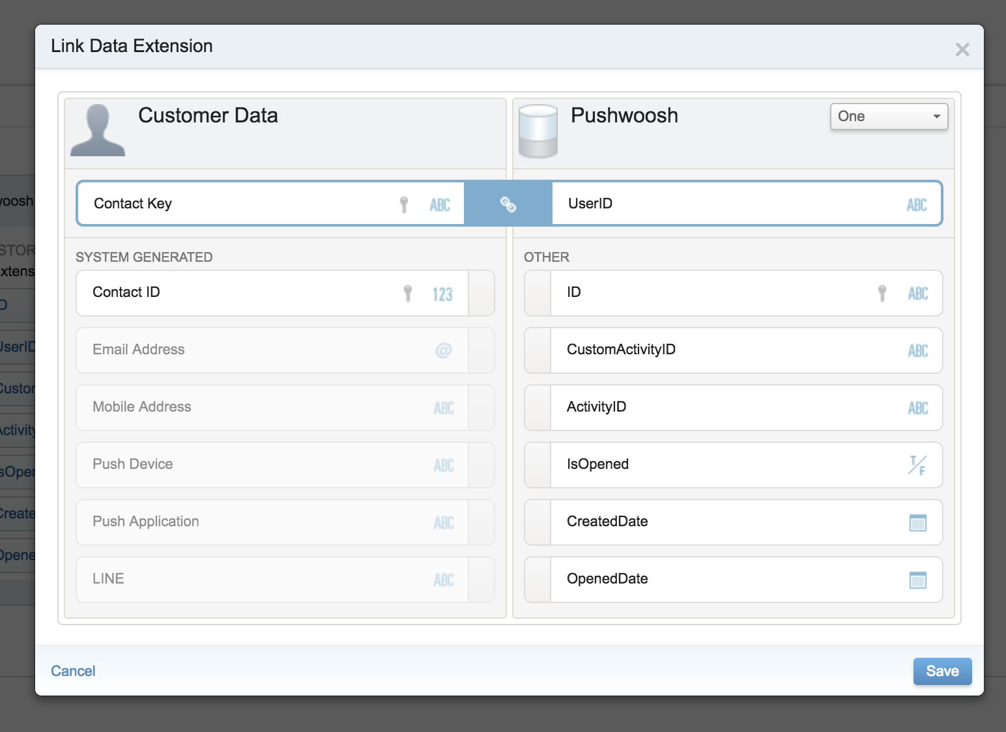Click the Pushwoosh heading
Screen dimensions: 1006x732
[624, 115]
